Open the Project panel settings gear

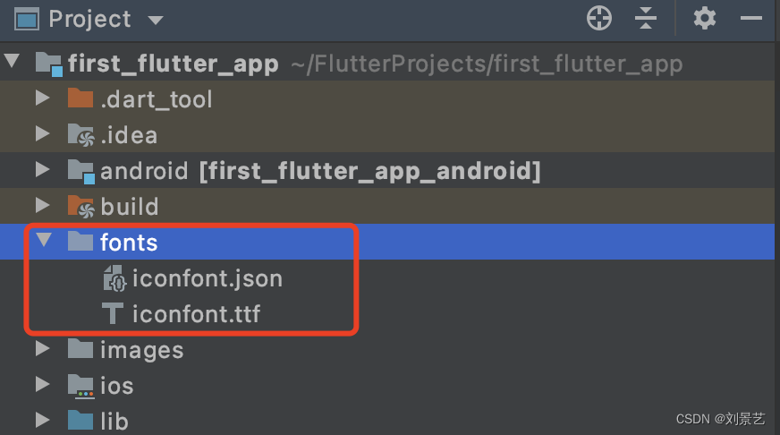point(705,19)
